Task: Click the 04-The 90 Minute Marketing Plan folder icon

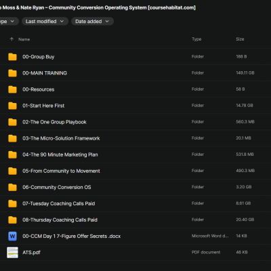Action: click(x=12, y=154)
